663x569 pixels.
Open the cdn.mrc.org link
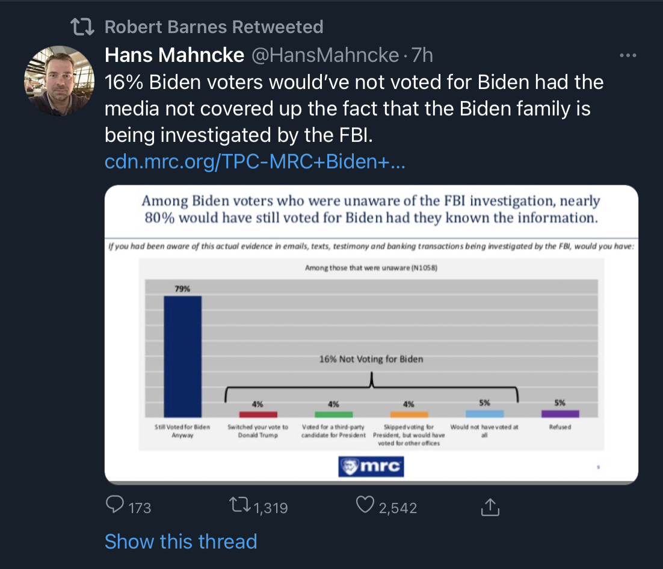point(254,161)
